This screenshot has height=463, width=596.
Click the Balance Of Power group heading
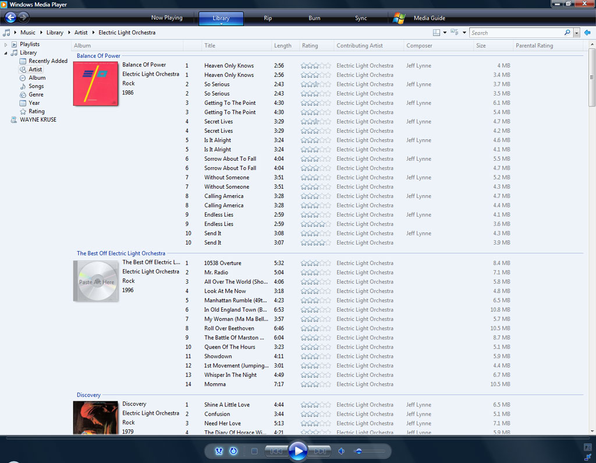(x=98, y=55)
